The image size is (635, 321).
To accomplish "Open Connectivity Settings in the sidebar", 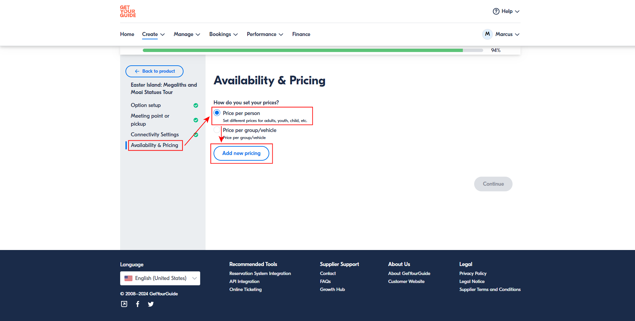I will coord(155,135).
